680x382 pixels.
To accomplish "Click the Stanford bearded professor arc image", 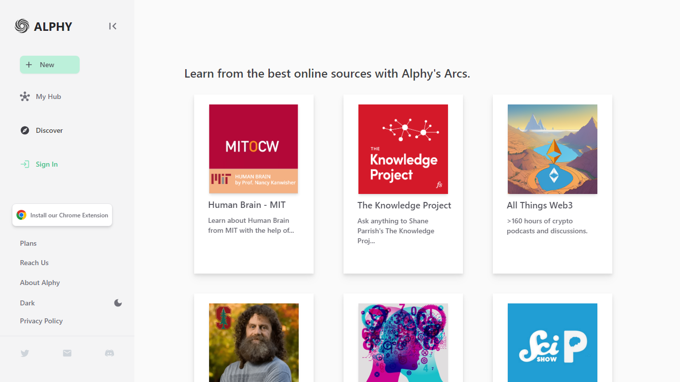I will pos(253,342).
